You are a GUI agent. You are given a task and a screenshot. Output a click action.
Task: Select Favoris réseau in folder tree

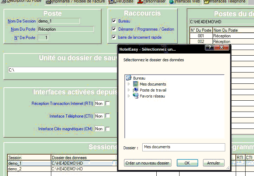(152, 96)
